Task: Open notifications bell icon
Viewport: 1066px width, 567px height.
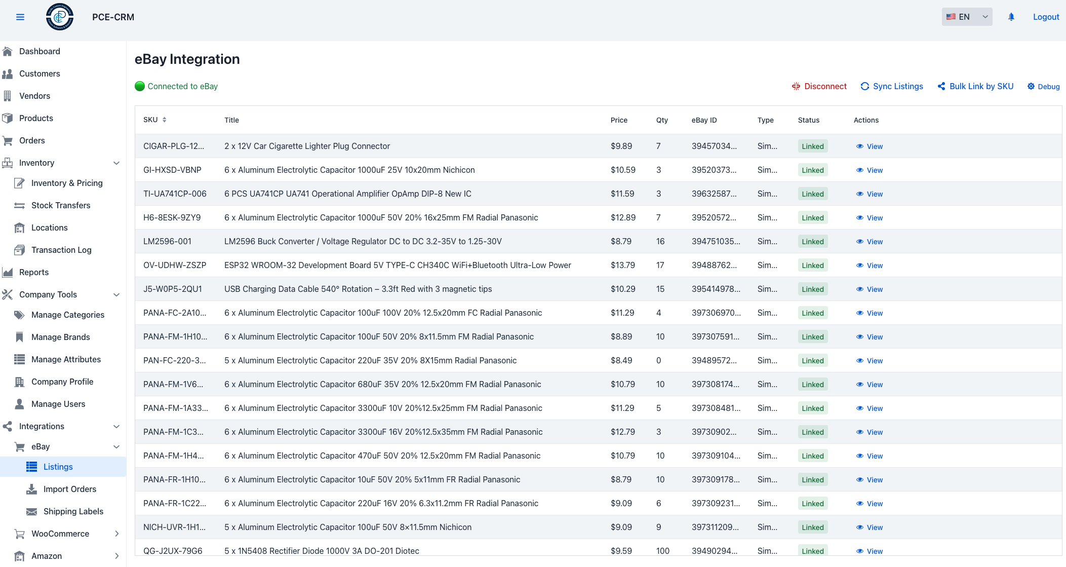Action: point(1011,17)
